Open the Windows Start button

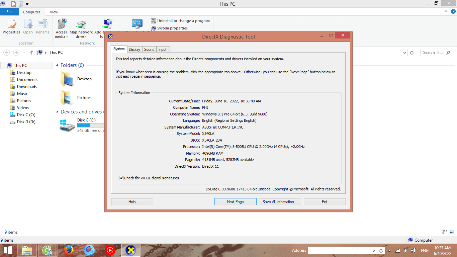pyautogui.click(x=8, y=250)
